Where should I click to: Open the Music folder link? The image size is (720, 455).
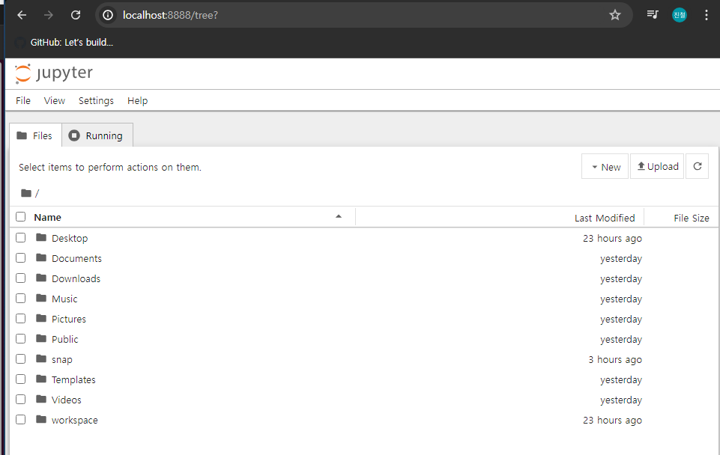click(x=64, y=299)
